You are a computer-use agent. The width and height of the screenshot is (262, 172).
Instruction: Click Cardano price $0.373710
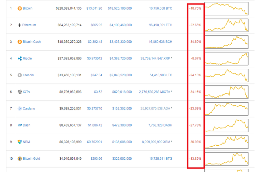pyautogui.click(x=94, y=108)
